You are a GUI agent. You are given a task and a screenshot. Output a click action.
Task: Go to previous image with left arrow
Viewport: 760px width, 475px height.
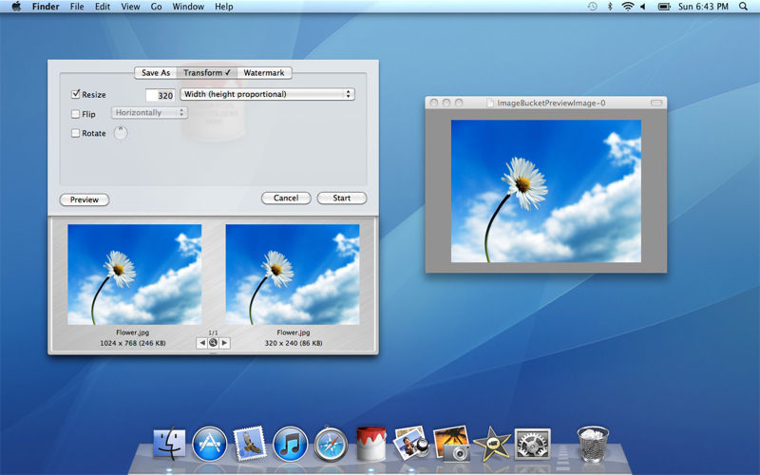[x=202, y=343]
